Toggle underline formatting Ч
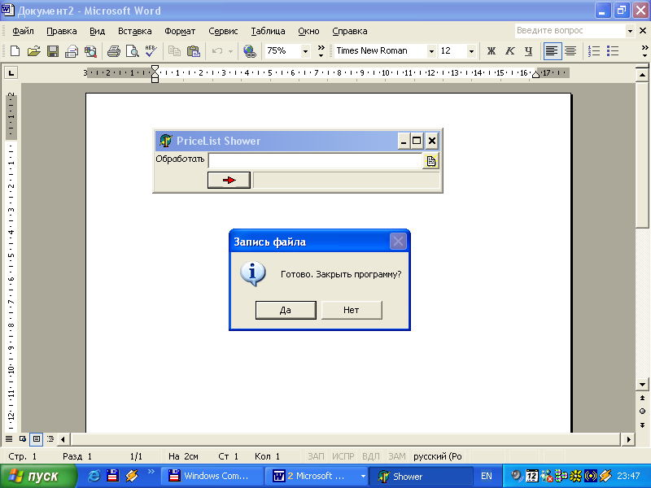Image resolution: width=651 pixels, height=488 pixels. click(528, 51)
